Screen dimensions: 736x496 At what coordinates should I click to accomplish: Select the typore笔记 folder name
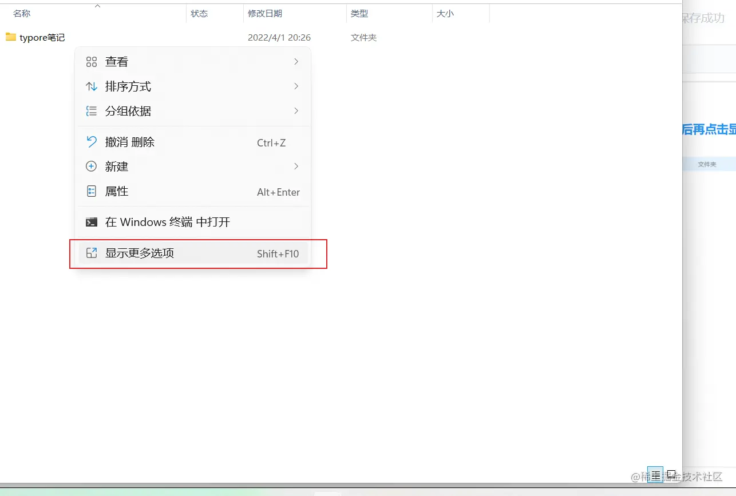(42, 37)
